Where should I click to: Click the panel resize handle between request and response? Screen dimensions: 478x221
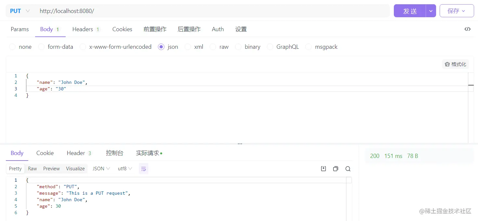(240, 143)
